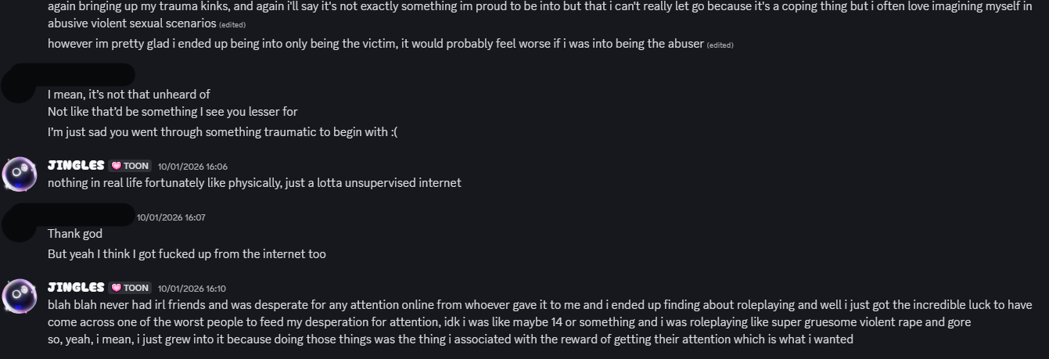Open JINGLES profile from the 16:06 username

point(76,166)
